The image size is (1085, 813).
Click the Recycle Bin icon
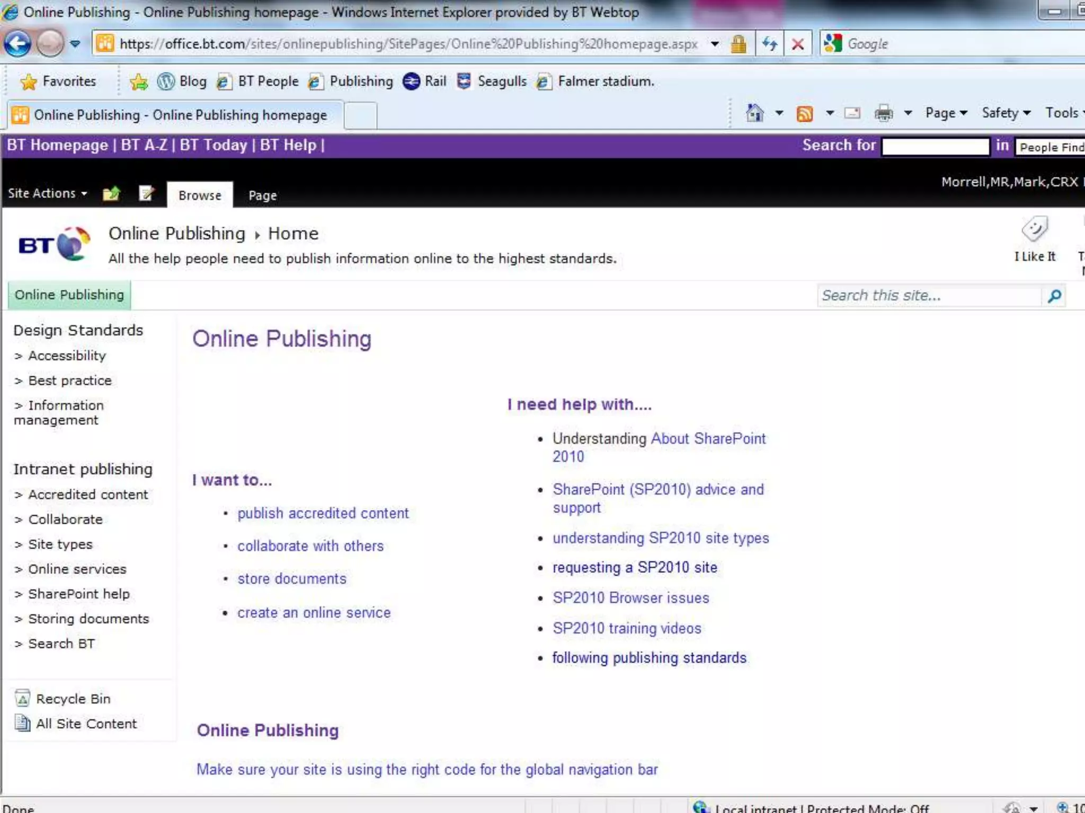pos(22,699)
